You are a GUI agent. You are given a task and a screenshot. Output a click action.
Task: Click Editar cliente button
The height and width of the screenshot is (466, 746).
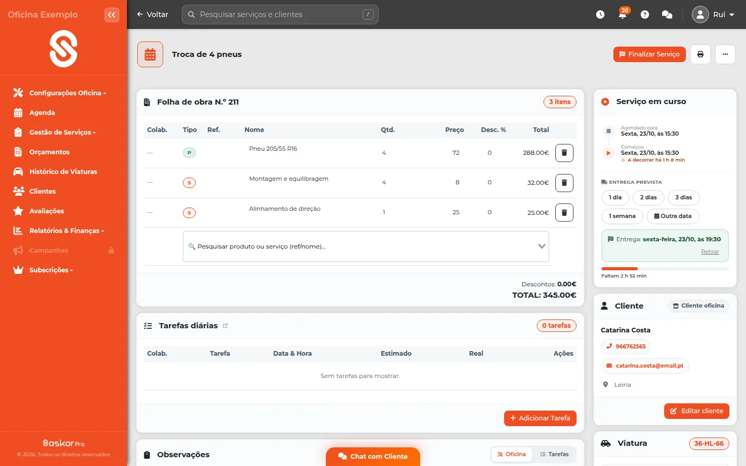coord(697,411)
